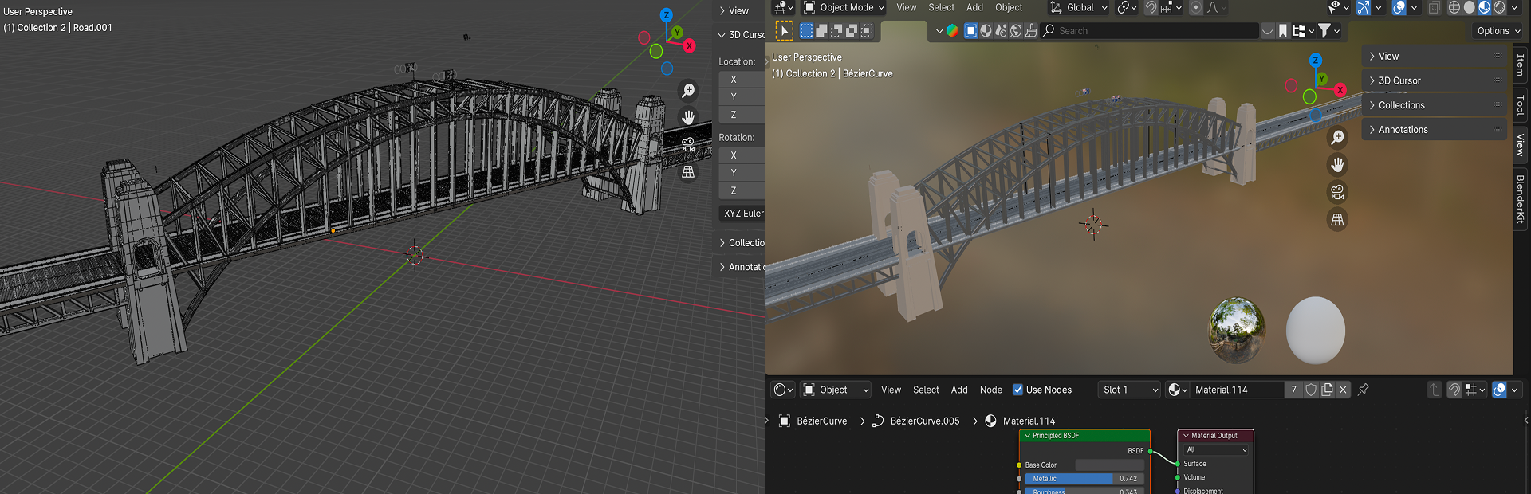Screen dimensions: 1531x494
Task: Click the red X axis on right viewport gizmo
Action: 1340,90
